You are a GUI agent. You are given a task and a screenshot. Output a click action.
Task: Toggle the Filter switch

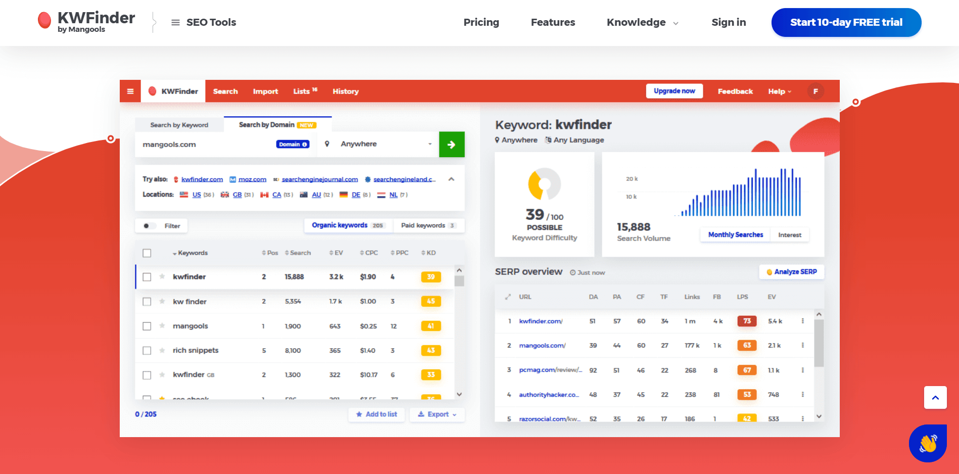(x=150, y=226)
